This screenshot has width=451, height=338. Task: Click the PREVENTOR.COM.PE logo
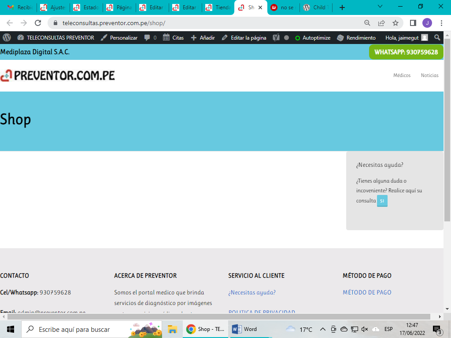(x=58, y=76)
